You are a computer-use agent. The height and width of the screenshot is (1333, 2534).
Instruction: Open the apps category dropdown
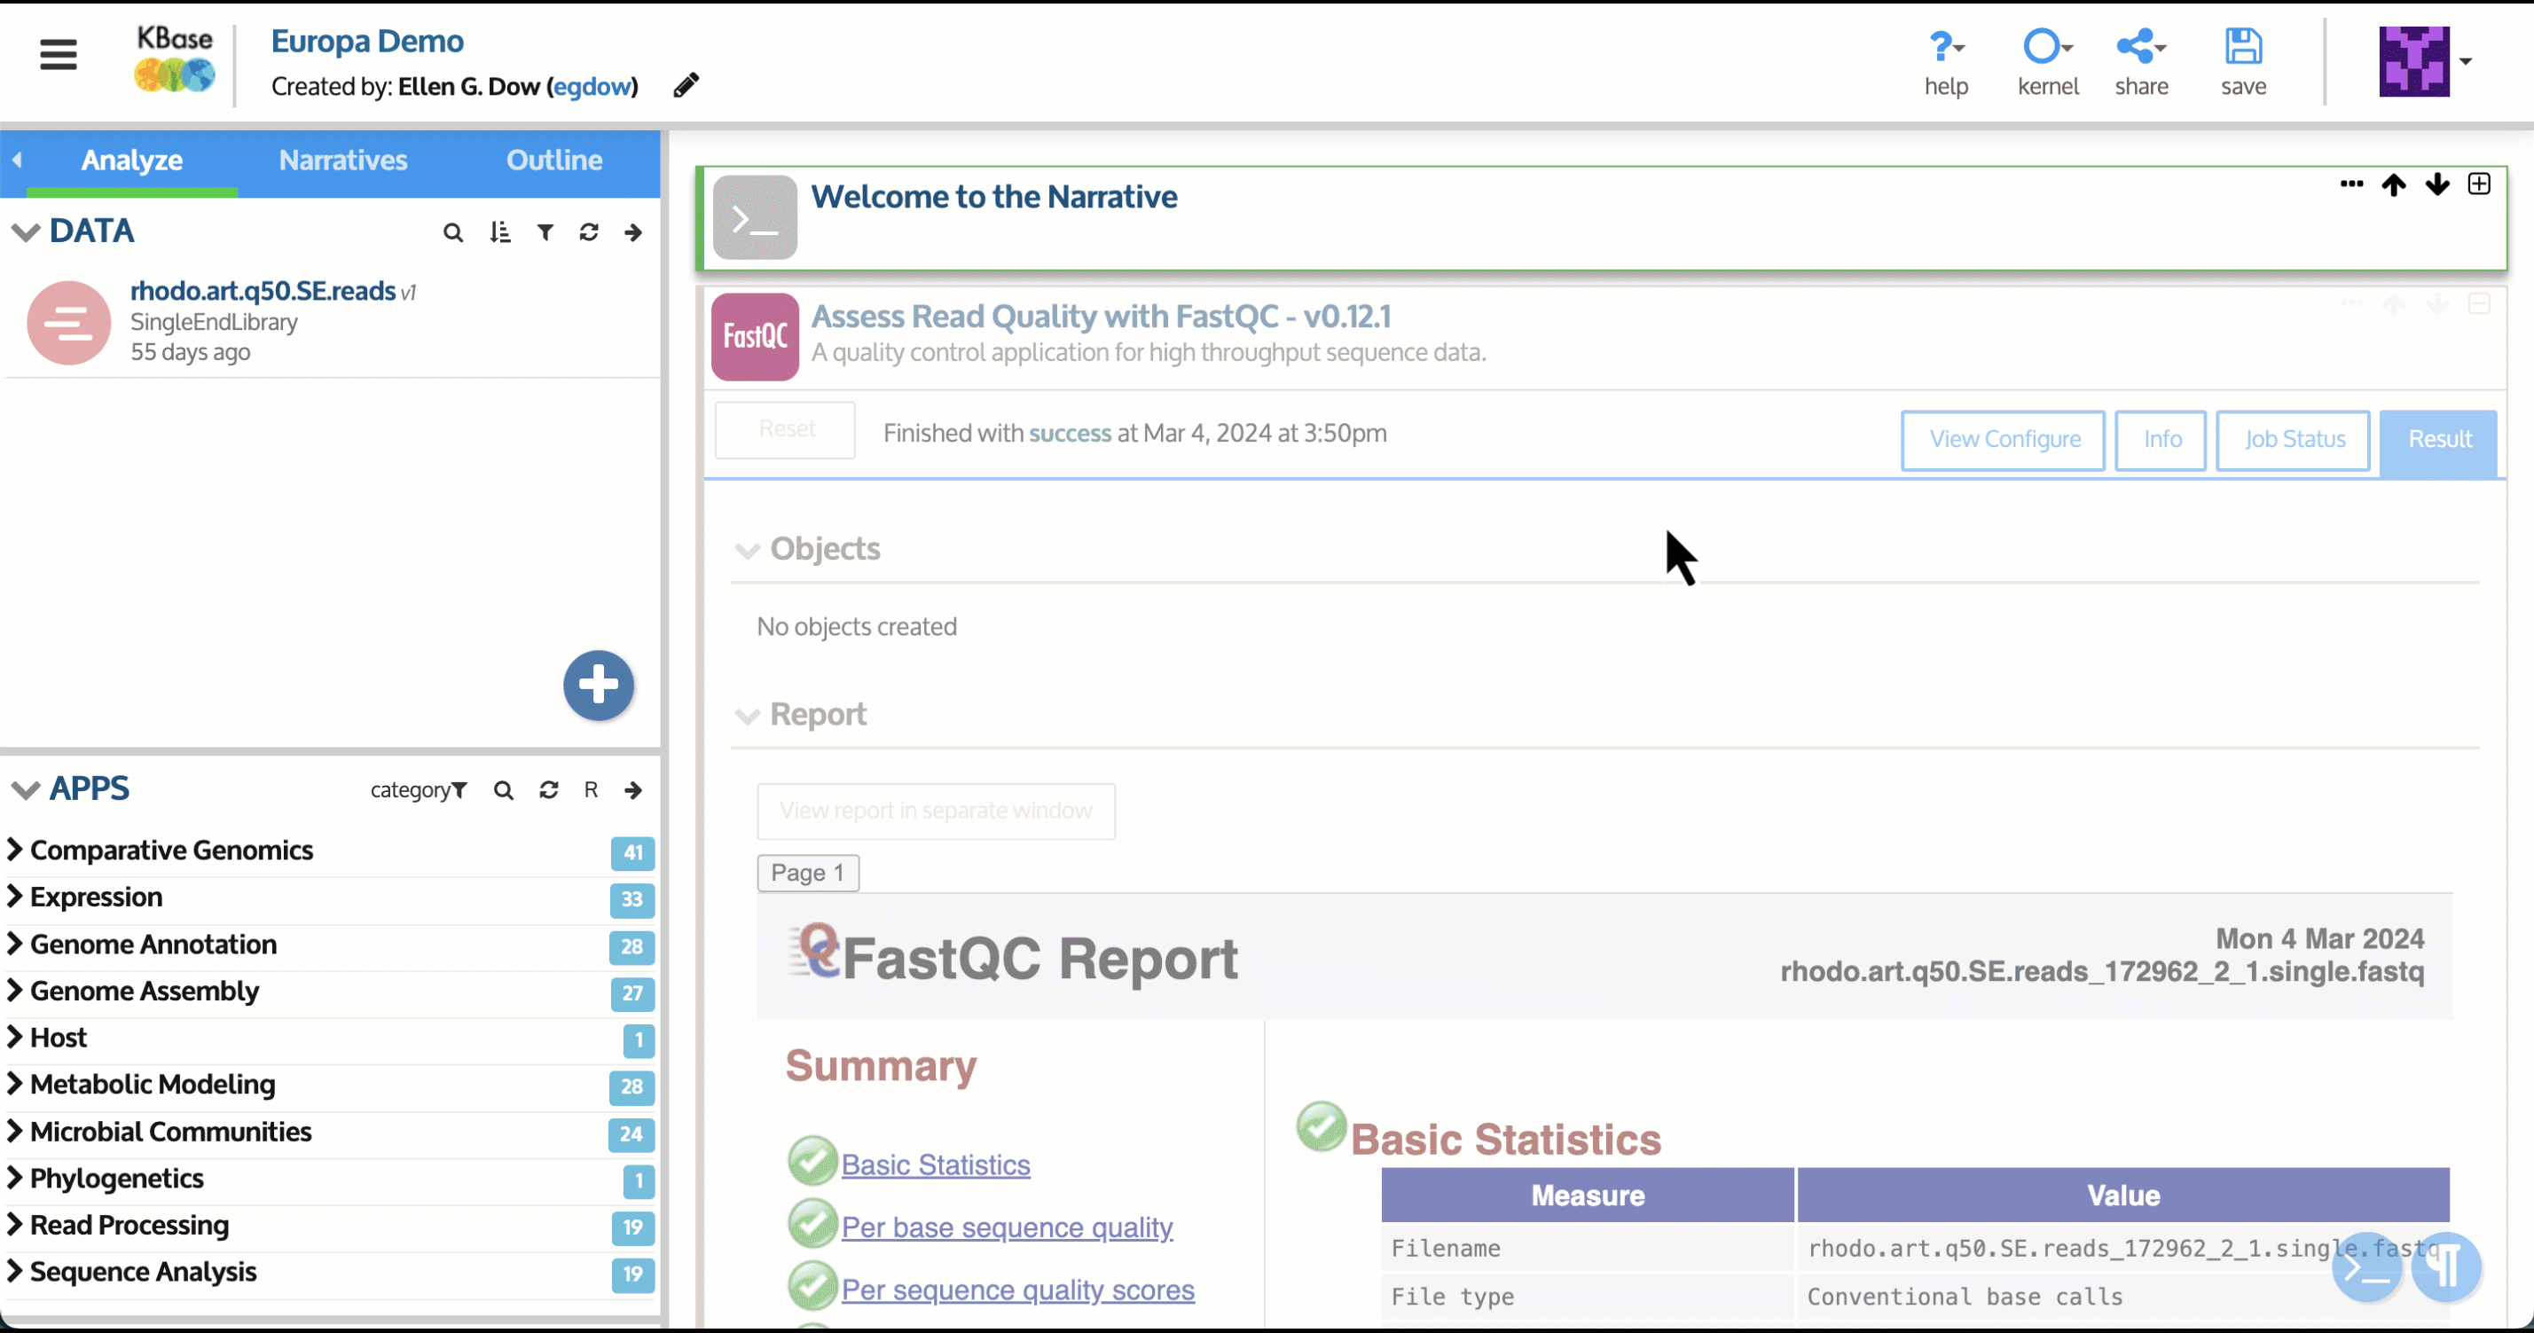coord(418,790)
